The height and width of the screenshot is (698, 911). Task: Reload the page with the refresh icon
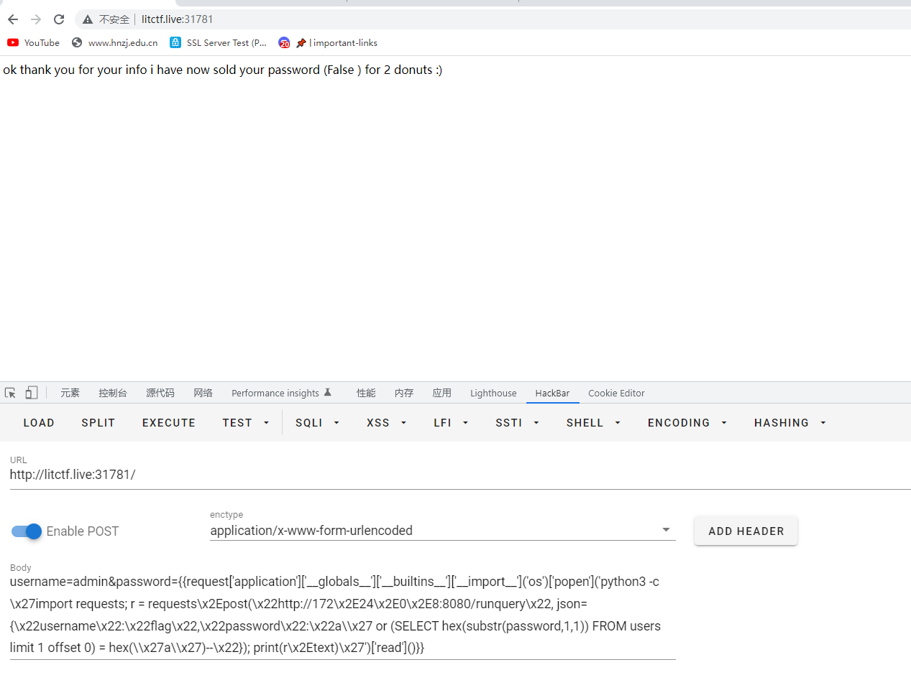(59, 19)
